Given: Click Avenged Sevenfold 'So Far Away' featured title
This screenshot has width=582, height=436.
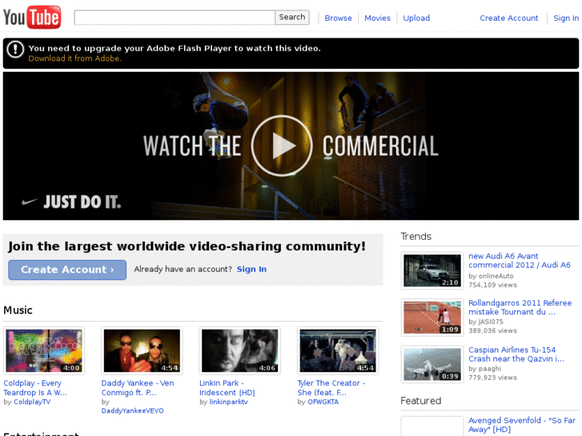Looking at the screenshot, I should click(x=522, y=425).
